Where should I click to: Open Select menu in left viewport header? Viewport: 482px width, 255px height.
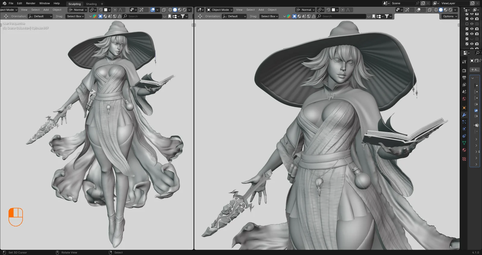36,10
